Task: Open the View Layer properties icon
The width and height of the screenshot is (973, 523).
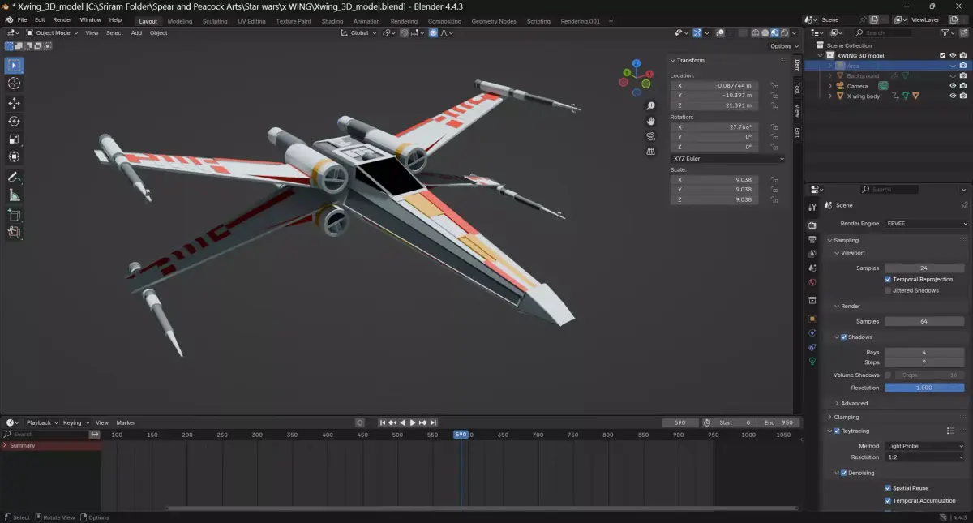Action: (x=812, y=254)
